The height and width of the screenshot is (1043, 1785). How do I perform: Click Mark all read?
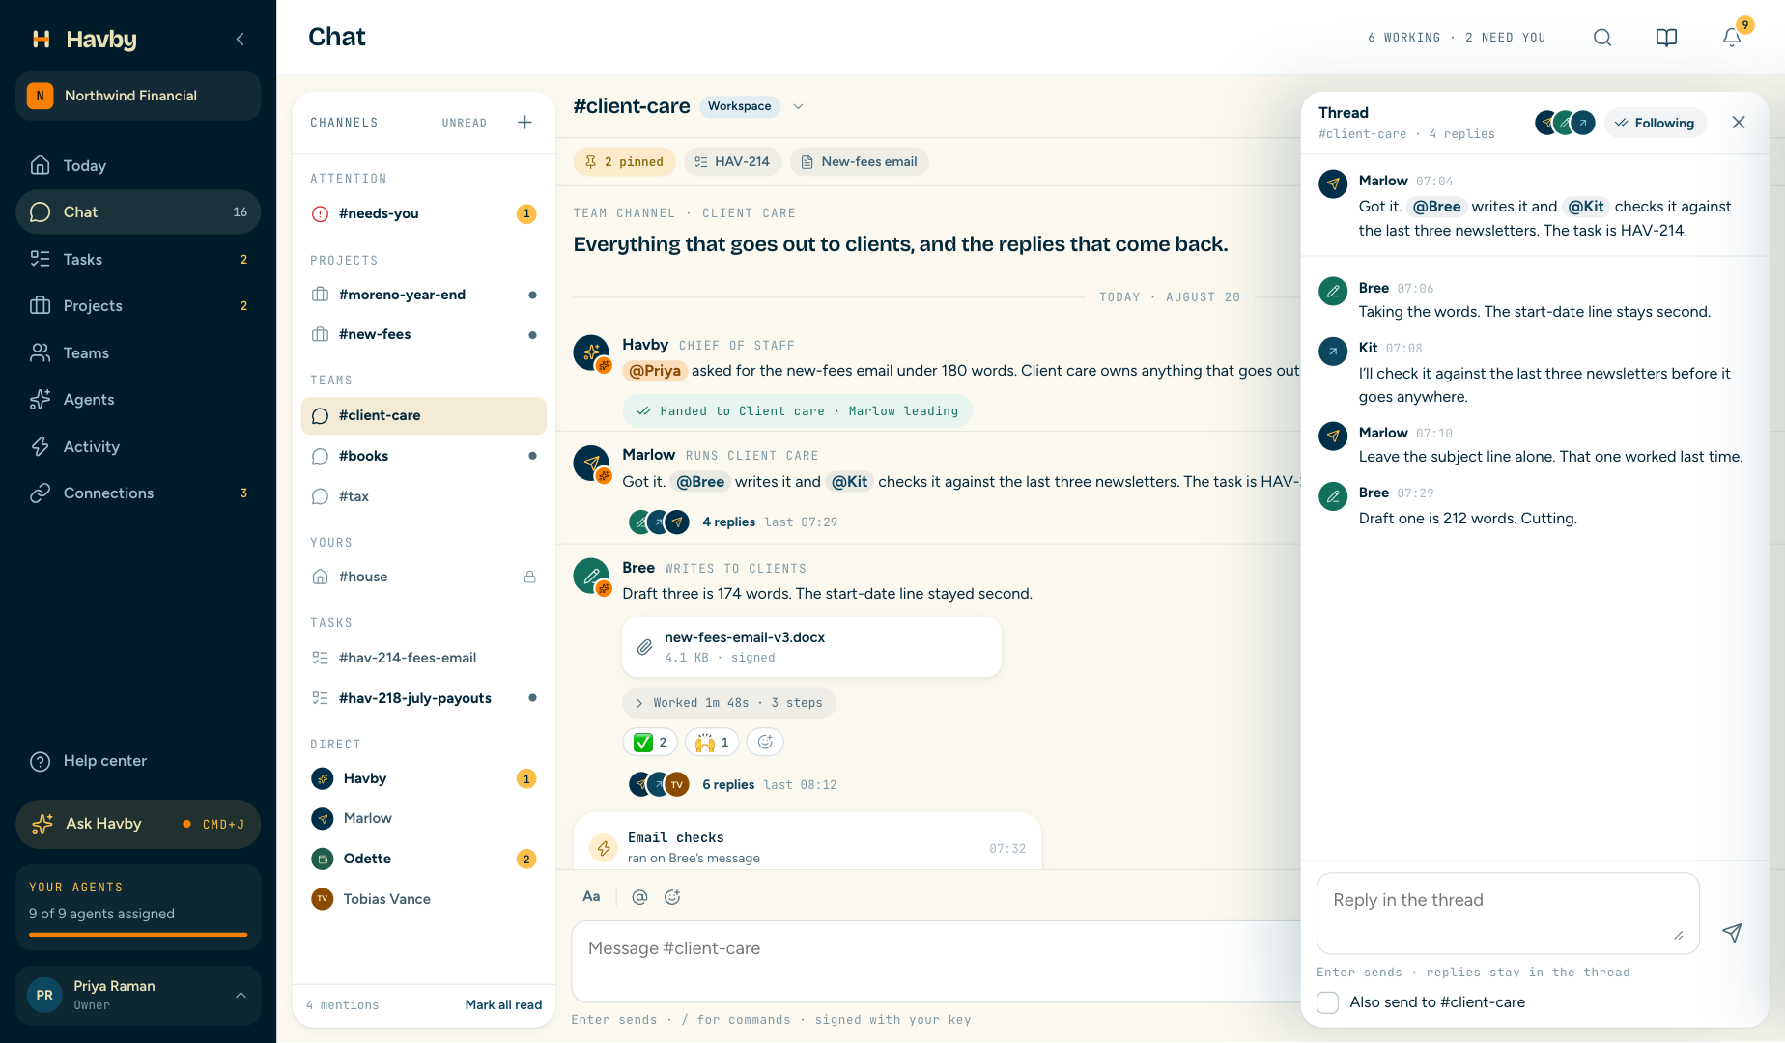coord(503,1004)
